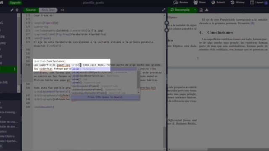Click the \end{document} line in the editor
The width and height of the screenshot is (269, 151).
tap(44, 107)
